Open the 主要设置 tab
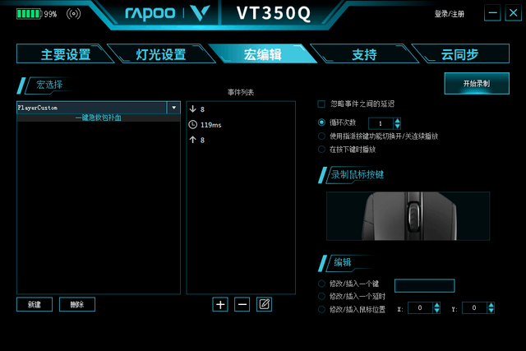This screenshot has width=526, height=351. pos(66,54)
